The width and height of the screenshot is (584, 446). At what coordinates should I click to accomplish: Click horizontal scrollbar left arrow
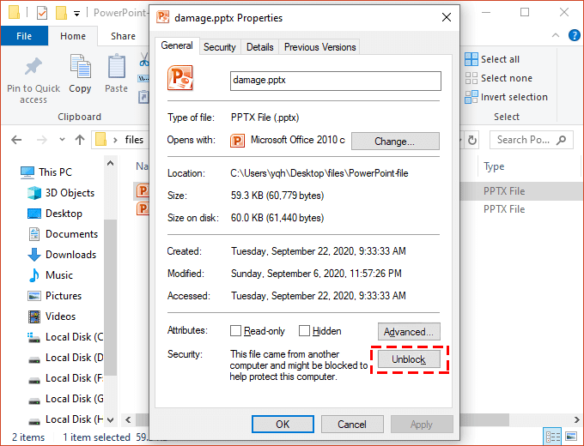point(129,420)
